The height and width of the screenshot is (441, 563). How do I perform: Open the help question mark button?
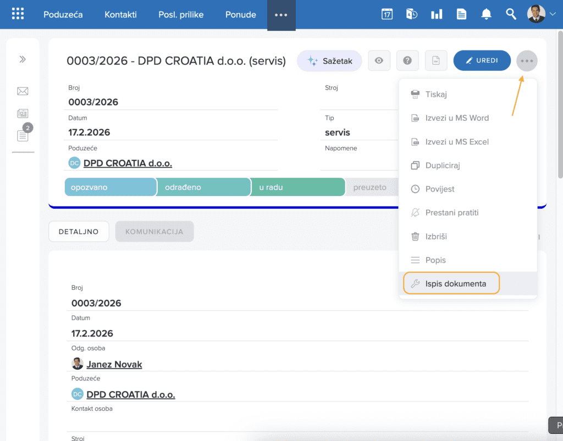point(407,60)
